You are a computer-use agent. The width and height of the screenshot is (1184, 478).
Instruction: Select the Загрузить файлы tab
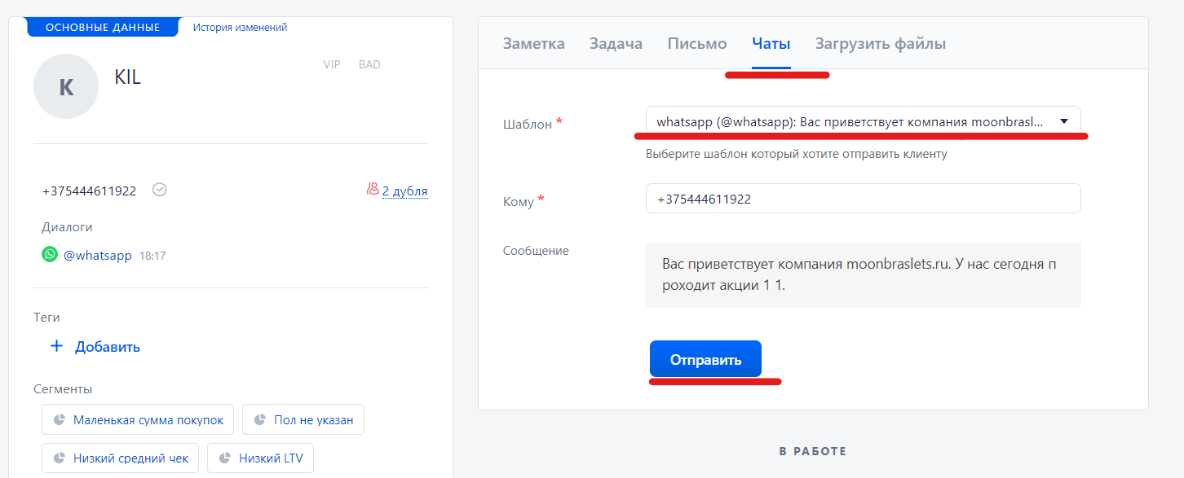pyautogui.click(x=881, y=43)
